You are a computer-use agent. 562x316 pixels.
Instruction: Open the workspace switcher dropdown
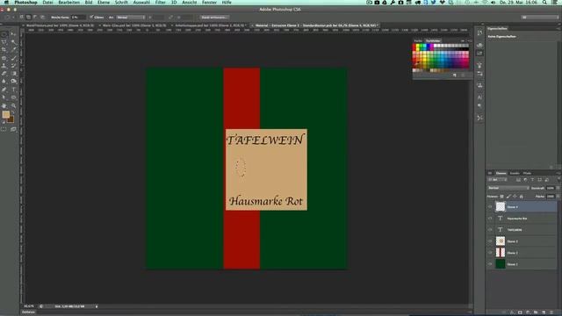click(x=540, y=18)
